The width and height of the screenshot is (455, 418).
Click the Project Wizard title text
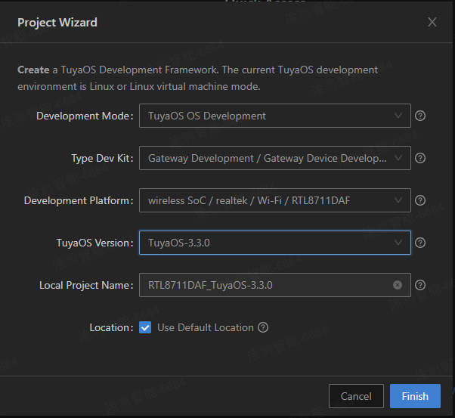[x=57, y=23]
